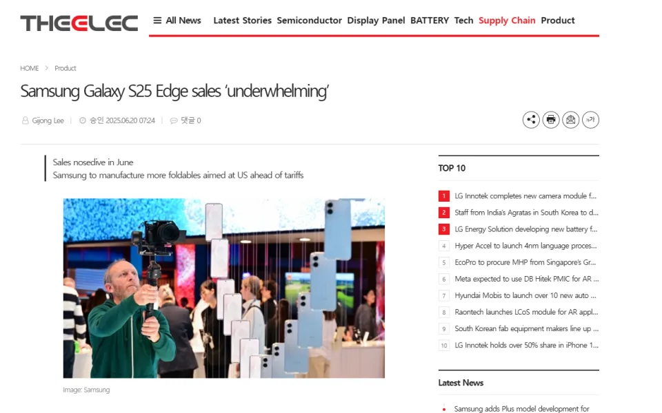Go to the Semiconductor section
Image resolution: width=662 pixels, height=413 pixels.
click(309, 21)
